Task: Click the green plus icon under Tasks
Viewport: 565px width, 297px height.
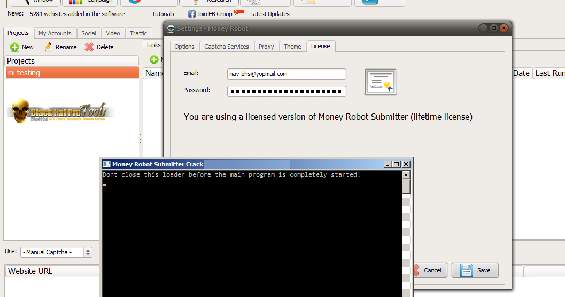Action: (154, 59)
